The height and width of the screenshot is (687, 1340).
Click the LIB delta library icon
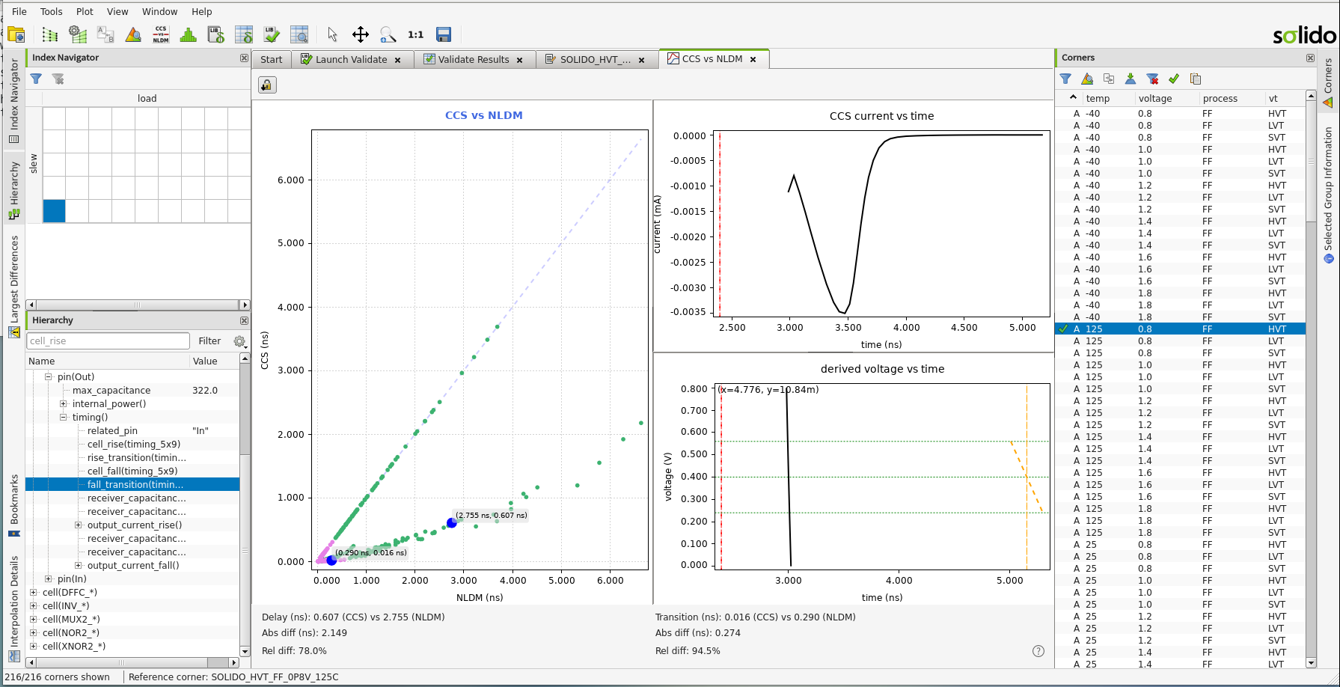click(x=216, y=34)
